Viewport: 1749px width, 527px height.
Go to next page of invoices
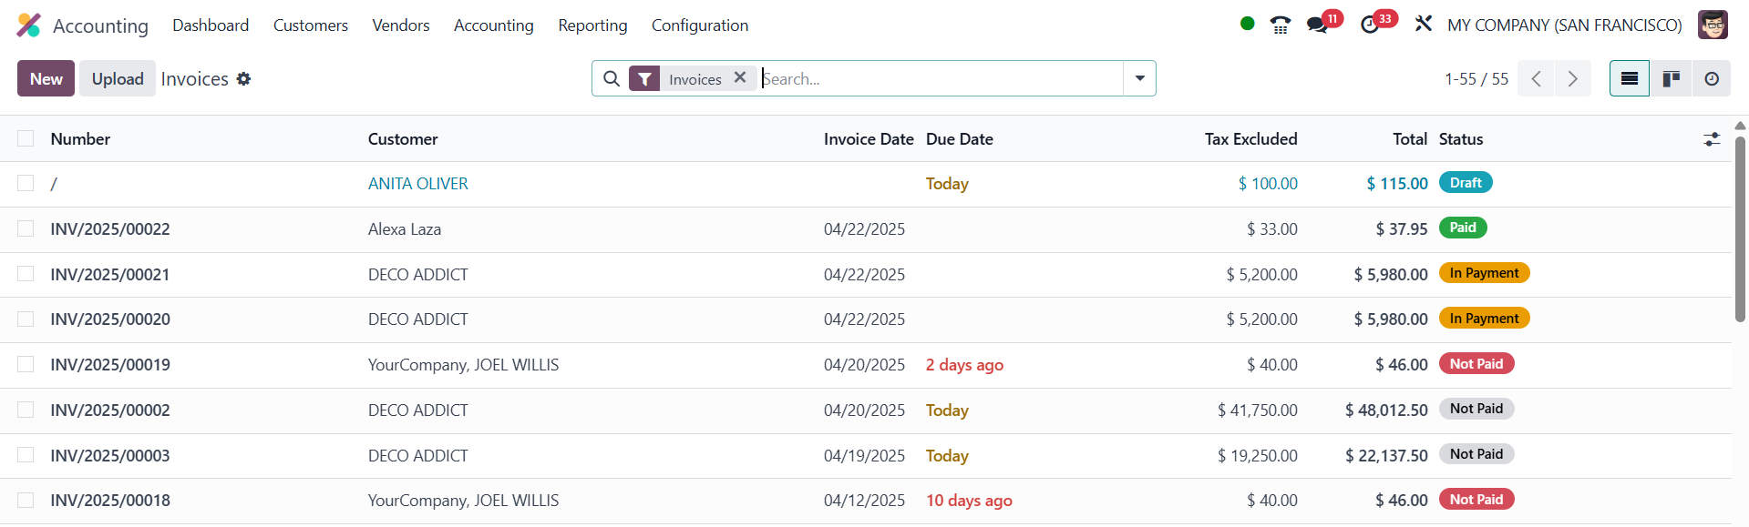1572,79
